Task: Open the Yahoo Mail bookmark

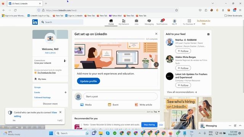Action: pos(115,16)
